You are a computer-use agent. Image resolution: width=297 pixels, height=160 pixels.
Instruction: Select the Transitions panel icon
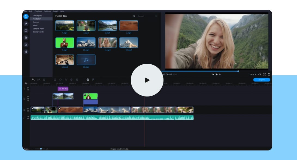pyautogui.click(x=26, y=31)
